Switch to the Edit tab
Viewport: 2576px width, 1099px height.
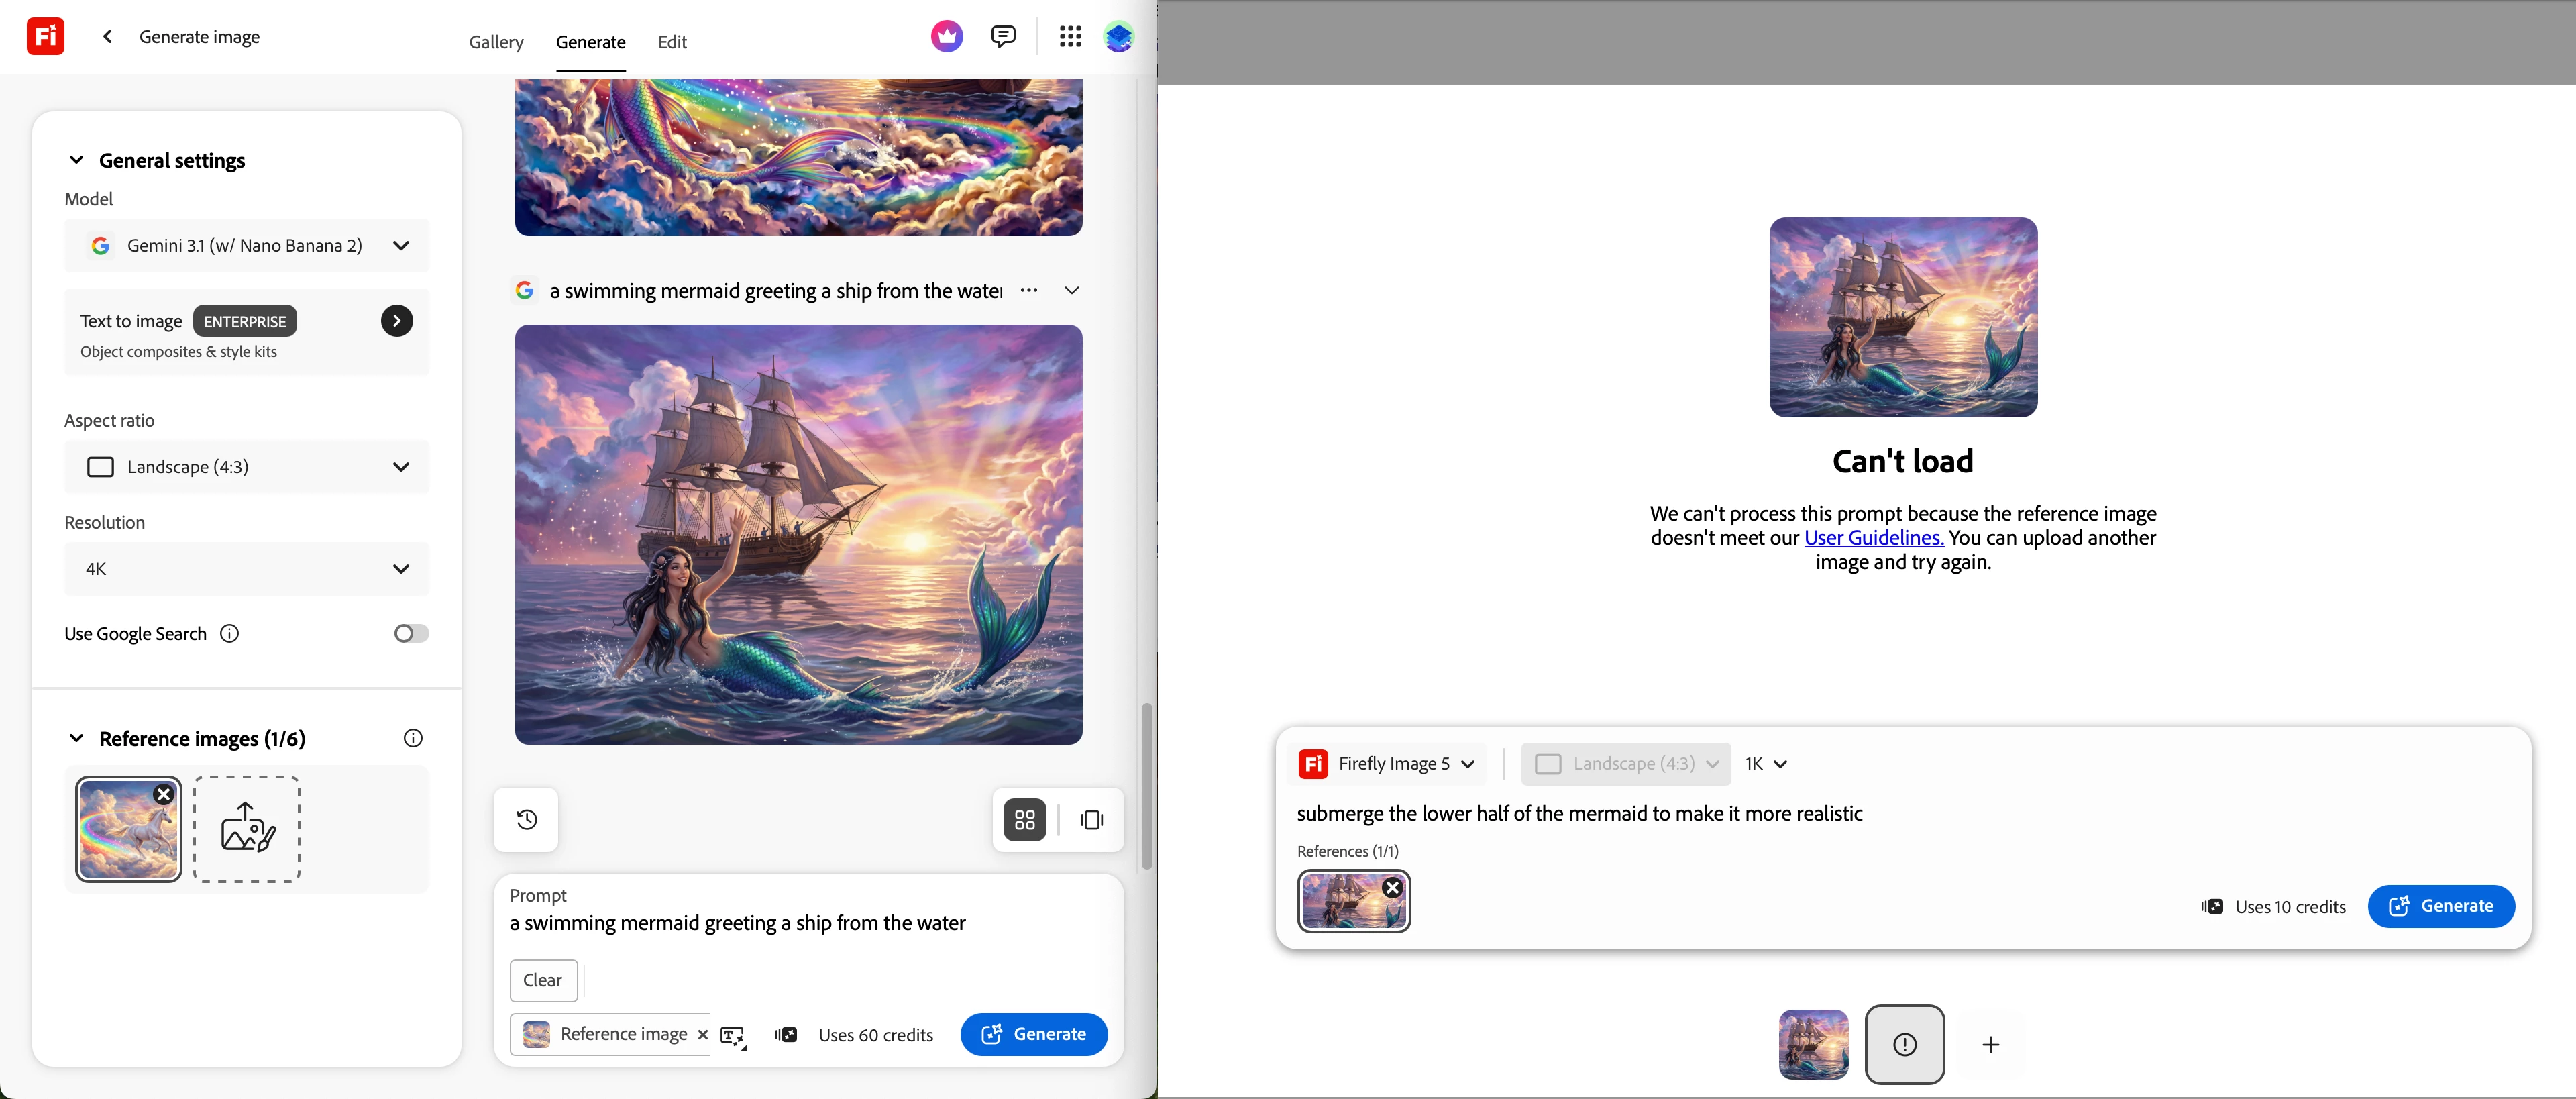point(672,42)
